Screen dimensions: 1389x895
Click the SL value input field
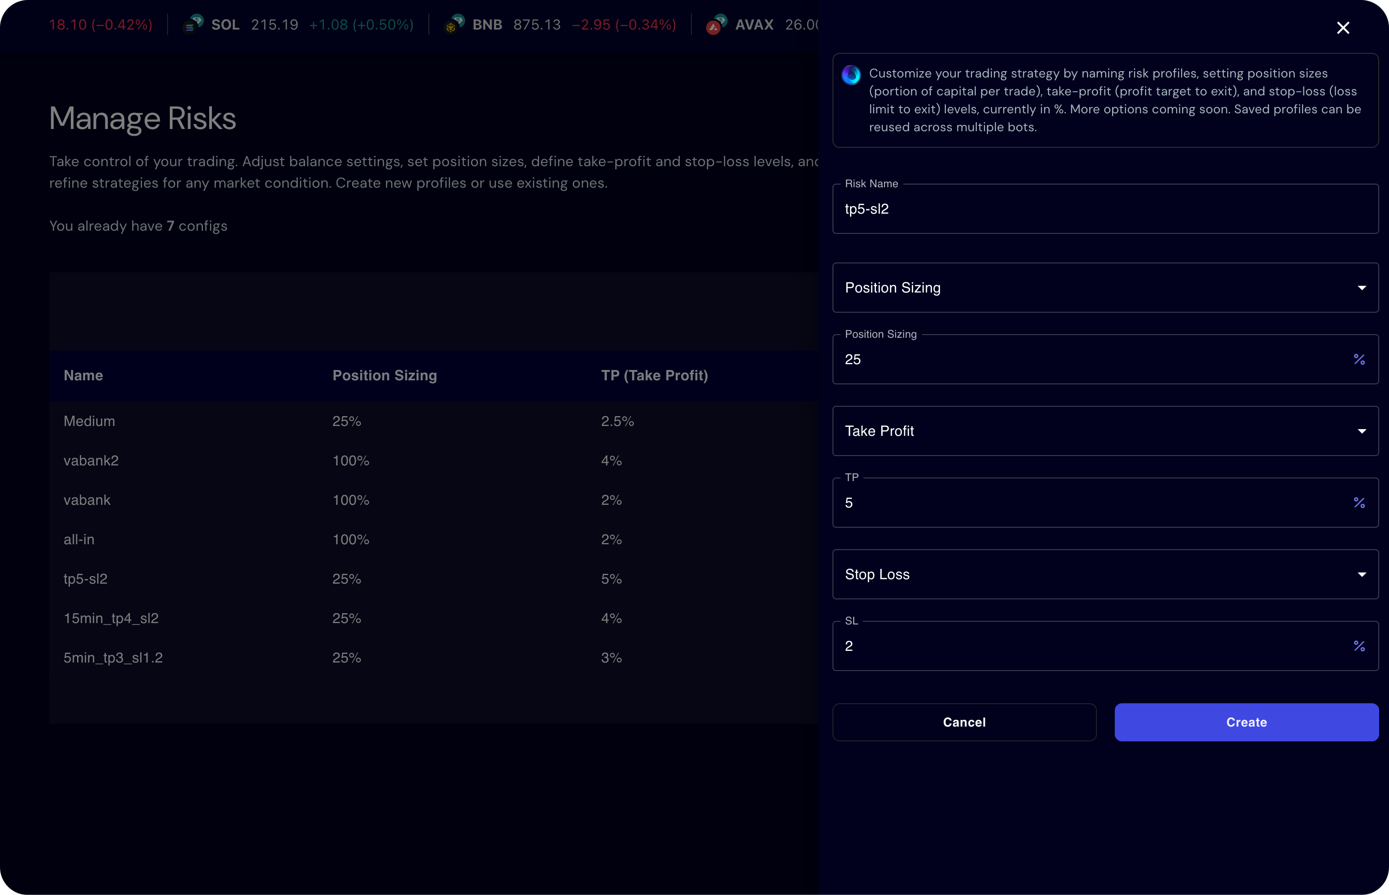(x=1092, y=646)
